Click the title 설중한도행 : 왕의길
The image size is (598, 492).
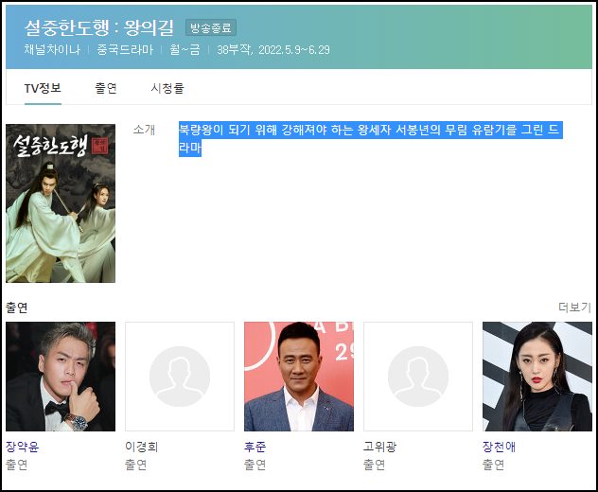pos(99,27)
